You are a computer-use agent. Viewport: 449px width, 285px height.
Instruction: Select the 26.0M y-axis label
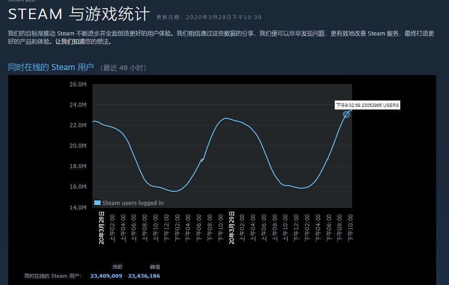78,85
